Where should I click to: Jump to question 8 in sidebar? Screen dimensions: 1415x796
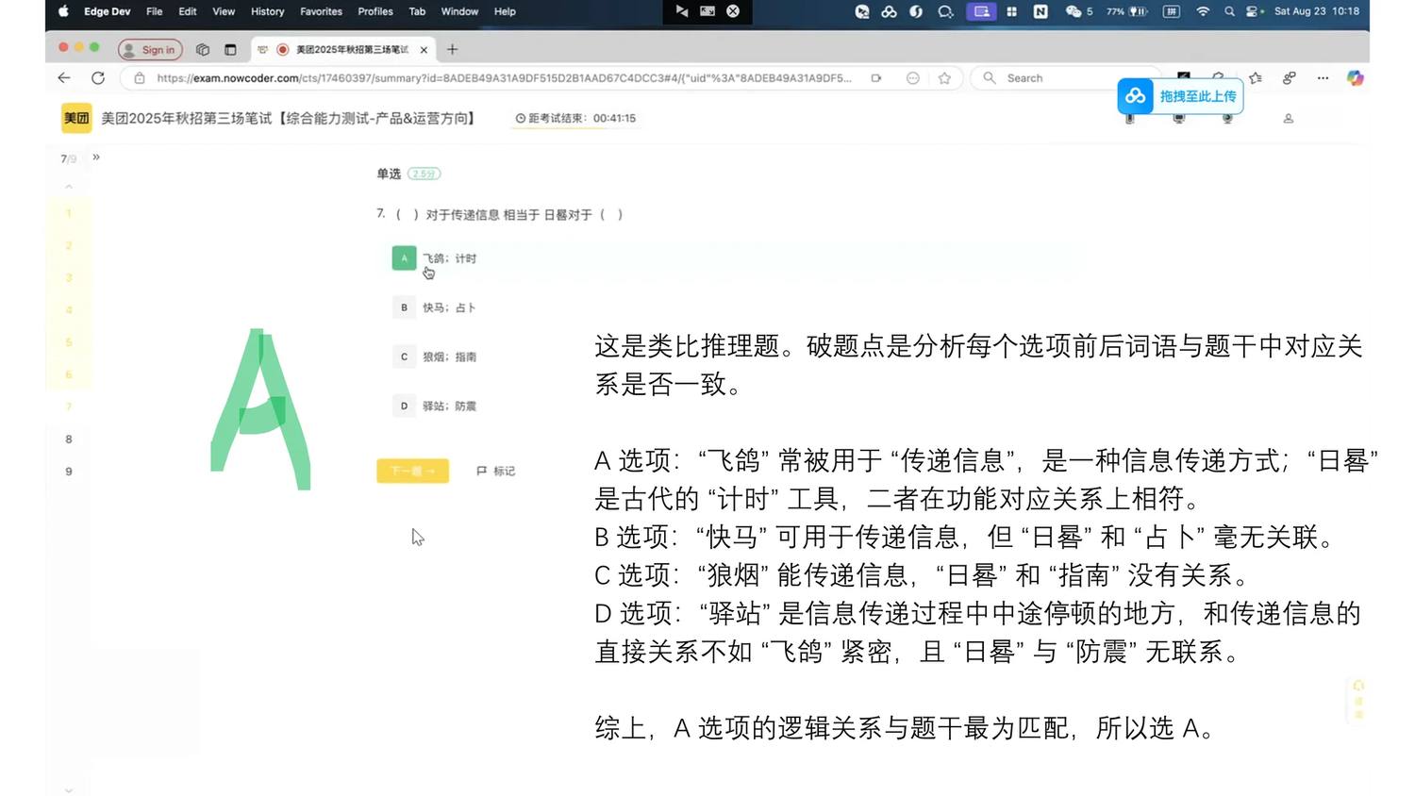pos(69,439)
